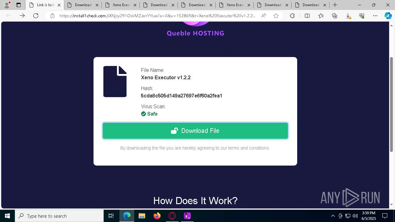Image resolution: width=395 pixels, height=222 pixels.
Task: Open the browser profile icon
Action: (7, 5)
